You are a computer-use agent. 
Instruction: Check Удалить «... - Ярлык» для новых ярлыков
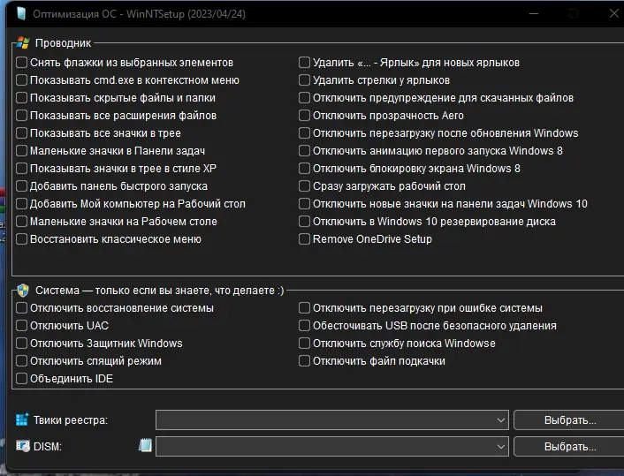(x=304, y=63)
